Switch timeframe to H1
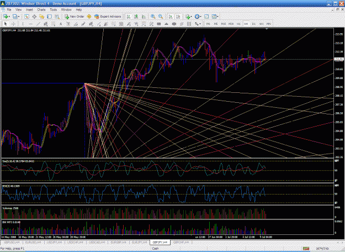The height and width of the screenshot is (252, 345). [238, 24]
